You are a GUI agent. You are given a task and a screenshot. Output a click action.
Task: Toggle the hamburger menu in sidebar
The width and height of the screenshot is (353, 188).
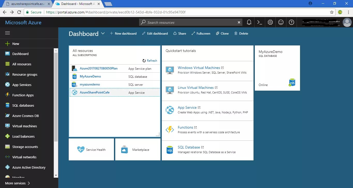click(x=7, y=33)
